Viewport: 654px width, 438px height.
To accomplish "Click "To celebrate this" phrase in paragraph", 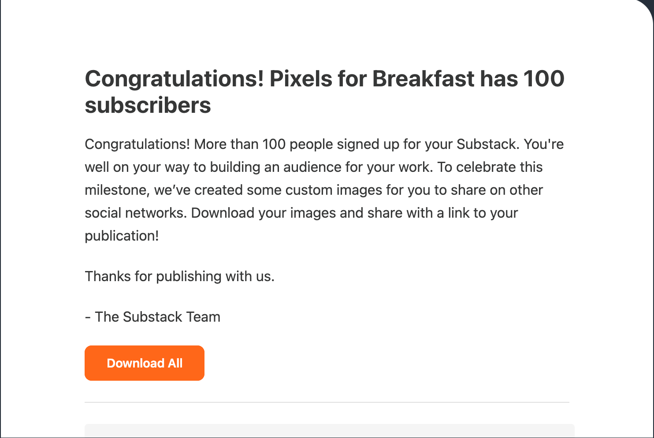I will [490, 167].
